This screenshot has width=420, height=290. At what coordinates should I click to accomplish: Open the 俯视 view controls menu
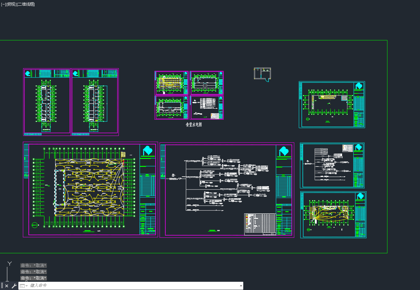point(11,4)
